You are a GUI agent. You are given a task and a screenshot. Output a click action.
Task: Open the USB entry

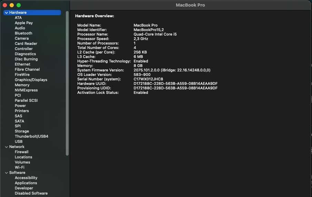pos(19,141)
